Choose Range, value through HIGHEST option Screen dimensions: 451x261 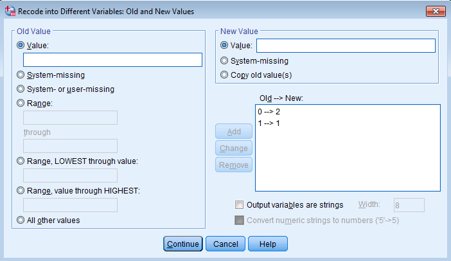(21, 190)
